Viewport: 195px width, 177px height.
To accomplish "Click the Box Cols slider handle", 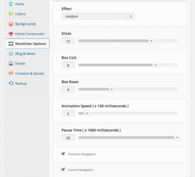I will pos(155,65).
